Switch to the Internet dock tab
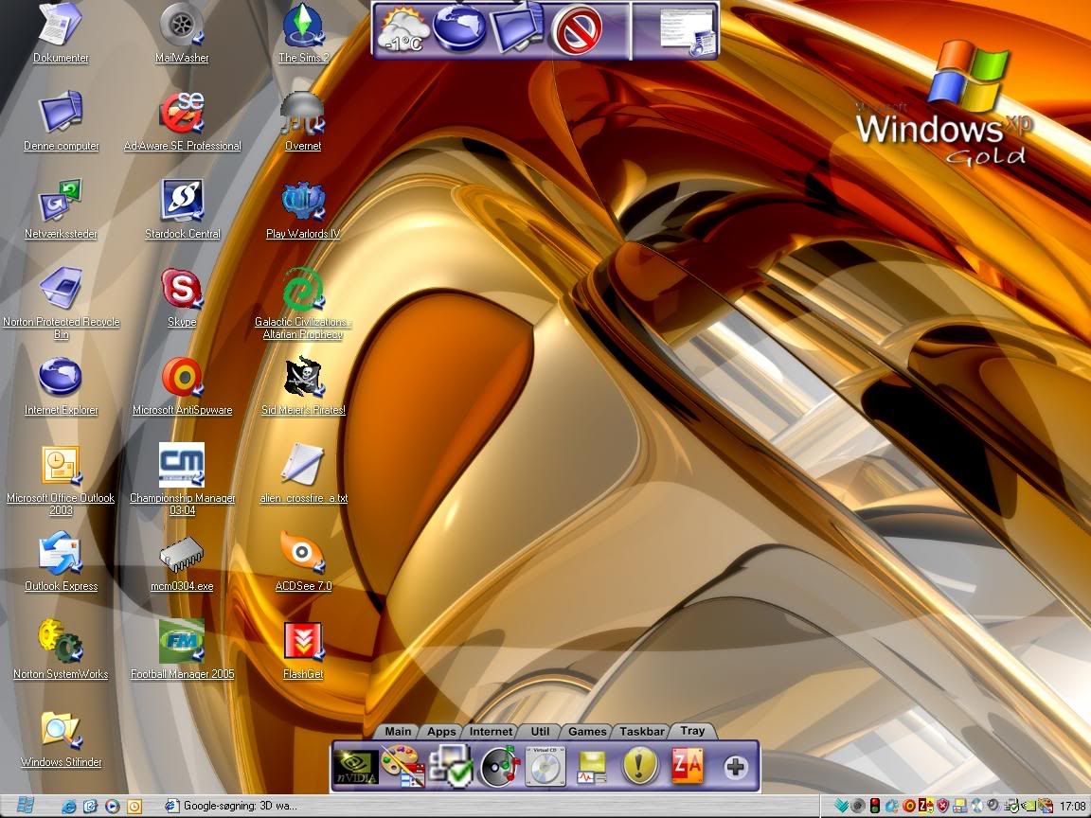Viewport: 1091px width, 818px height. point(491,731)
